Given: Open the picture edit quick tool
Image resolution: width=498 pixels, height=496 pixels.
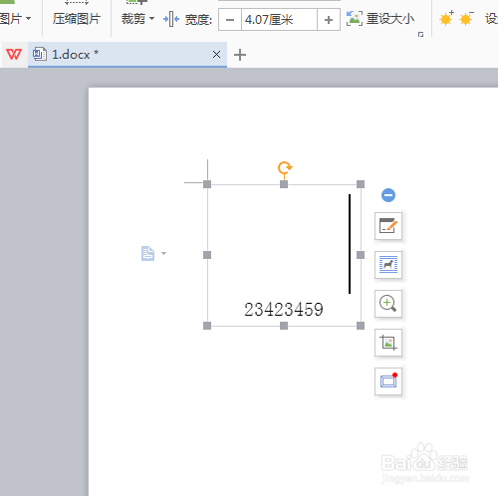Looking at the screenshot, I should point(388,226).
